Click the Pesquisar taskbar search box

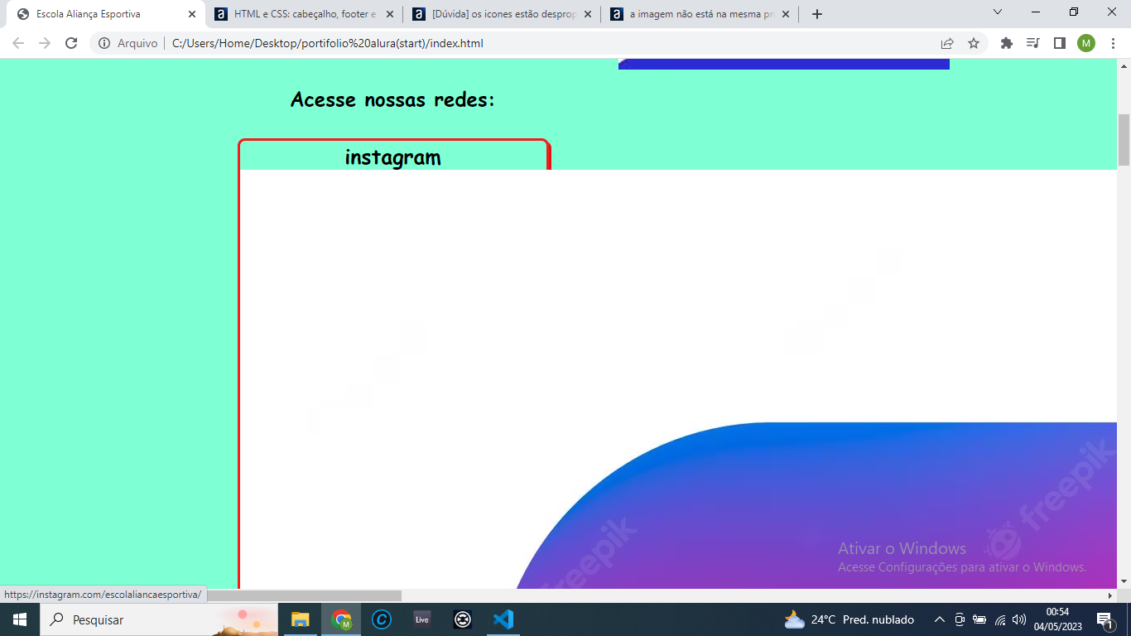pyautogui.click(x=160, y=619)
